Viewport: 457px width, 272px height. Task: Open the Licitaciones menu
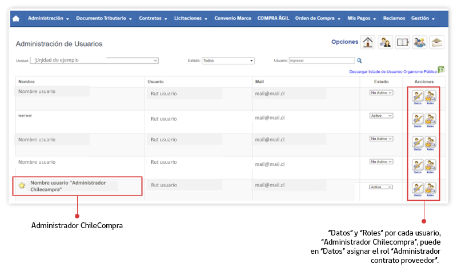[x=191, y=18]
